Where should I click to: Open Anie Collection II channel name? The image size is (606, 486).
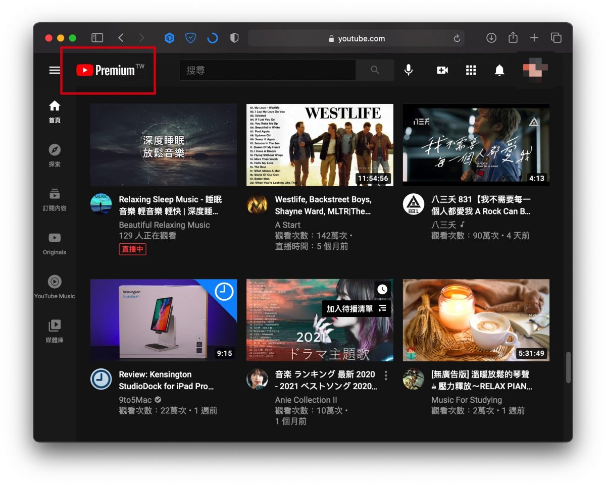(306, 400)
